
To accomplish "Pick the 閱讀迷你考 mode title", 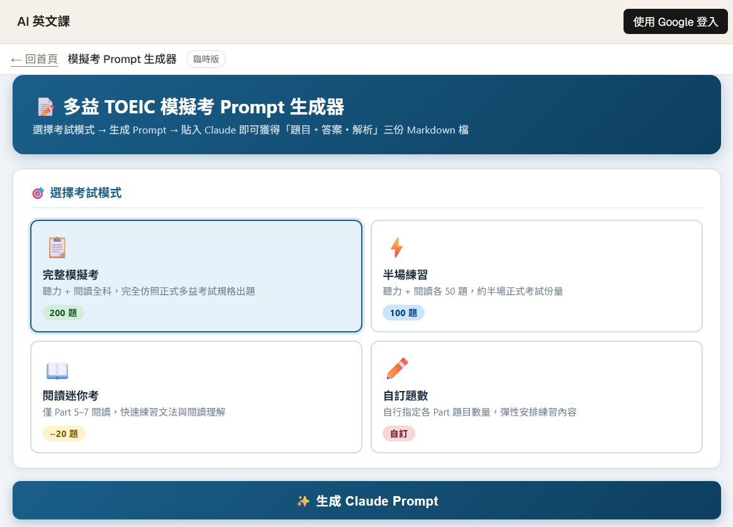I will click(70, 395).
